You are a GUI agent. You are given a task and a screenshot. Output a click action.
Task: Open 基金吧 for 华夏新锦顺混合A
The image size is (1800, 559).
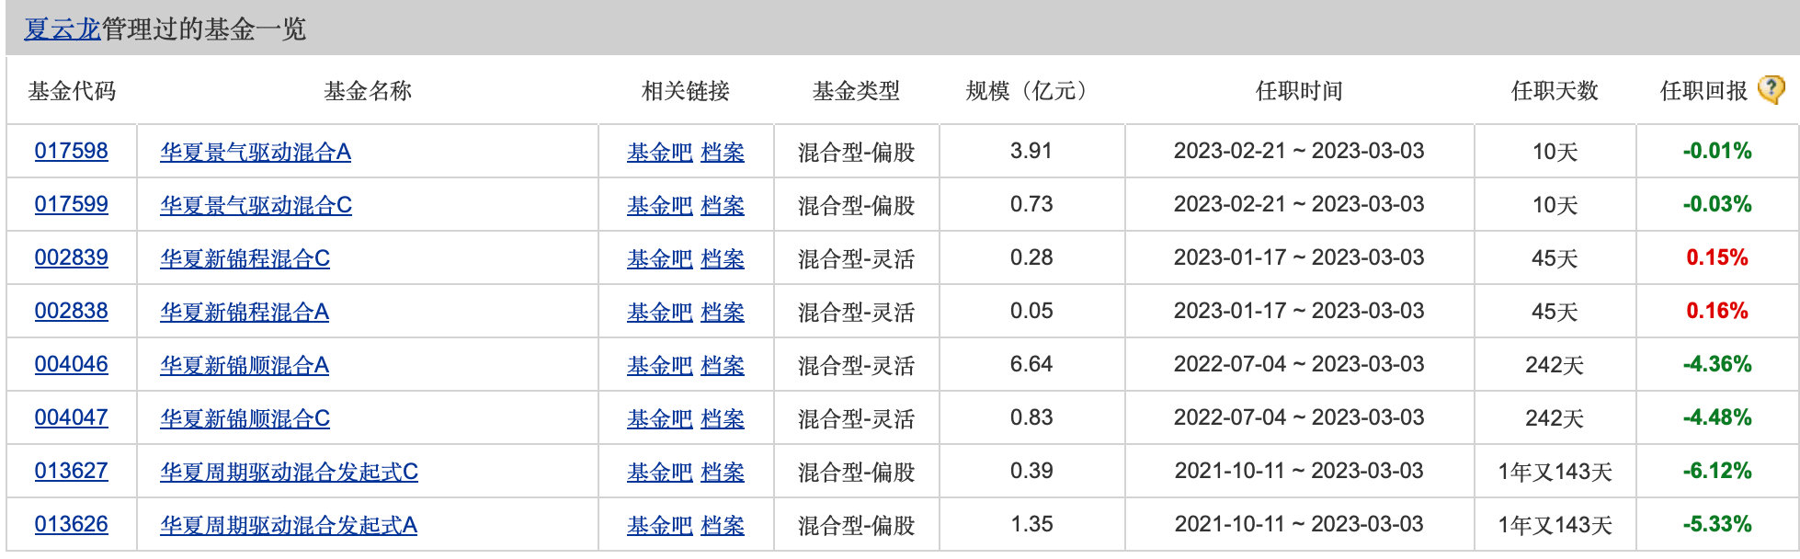(x=660, y=365)
